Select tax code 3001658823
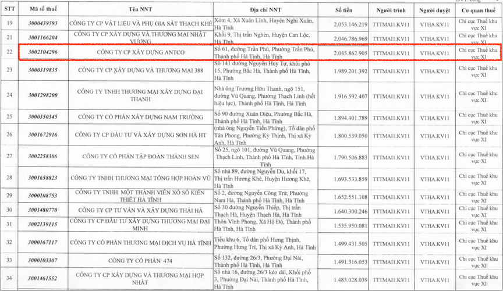Screen dimensions: 503x291 click(x=43, y=178)
